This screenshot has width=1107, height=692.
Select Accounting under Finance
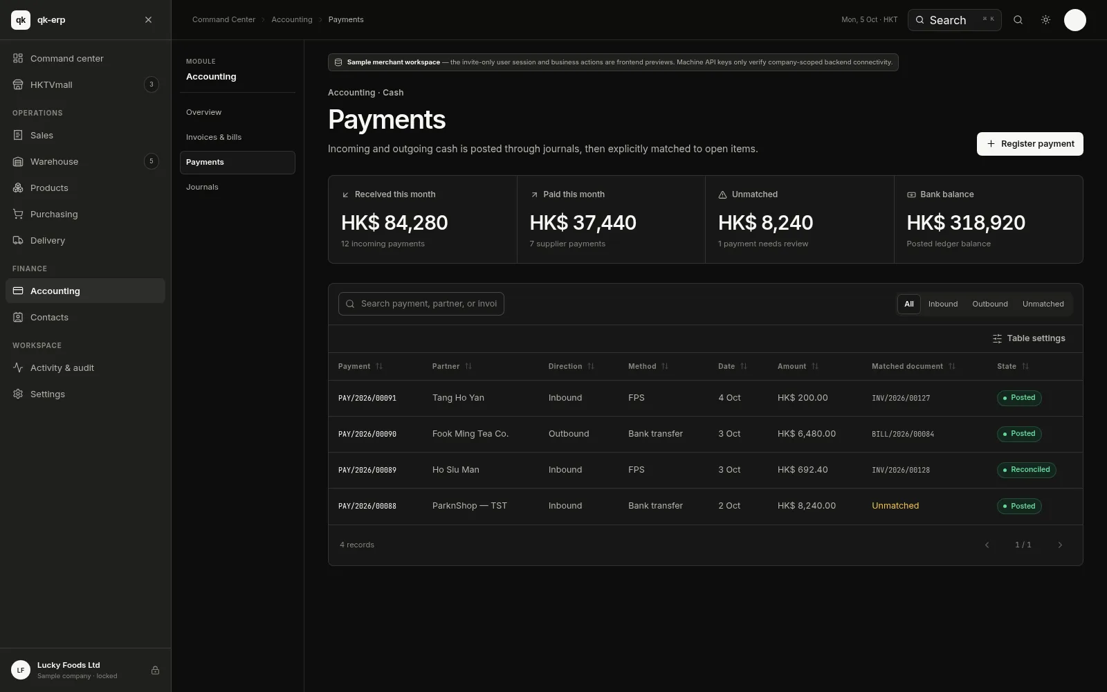[x=85, y=291]
